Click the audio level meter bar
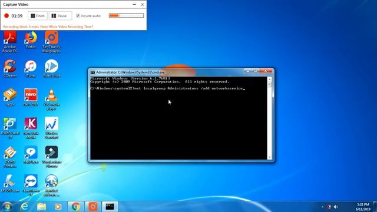 pyautogui.click(x=126, y=16)
